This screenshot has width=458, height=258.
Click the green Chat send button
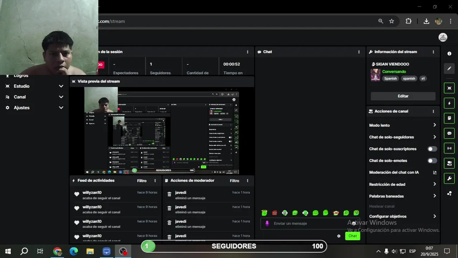pos(353,236)
